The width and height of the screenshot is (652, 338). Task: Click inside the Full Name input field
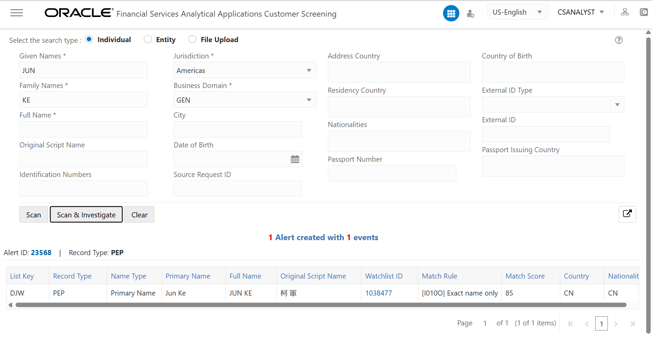[83, 129]
